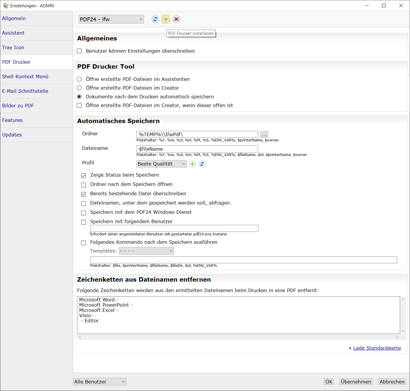Click the browse folder ellipsis button

click(x=264, y=134)
